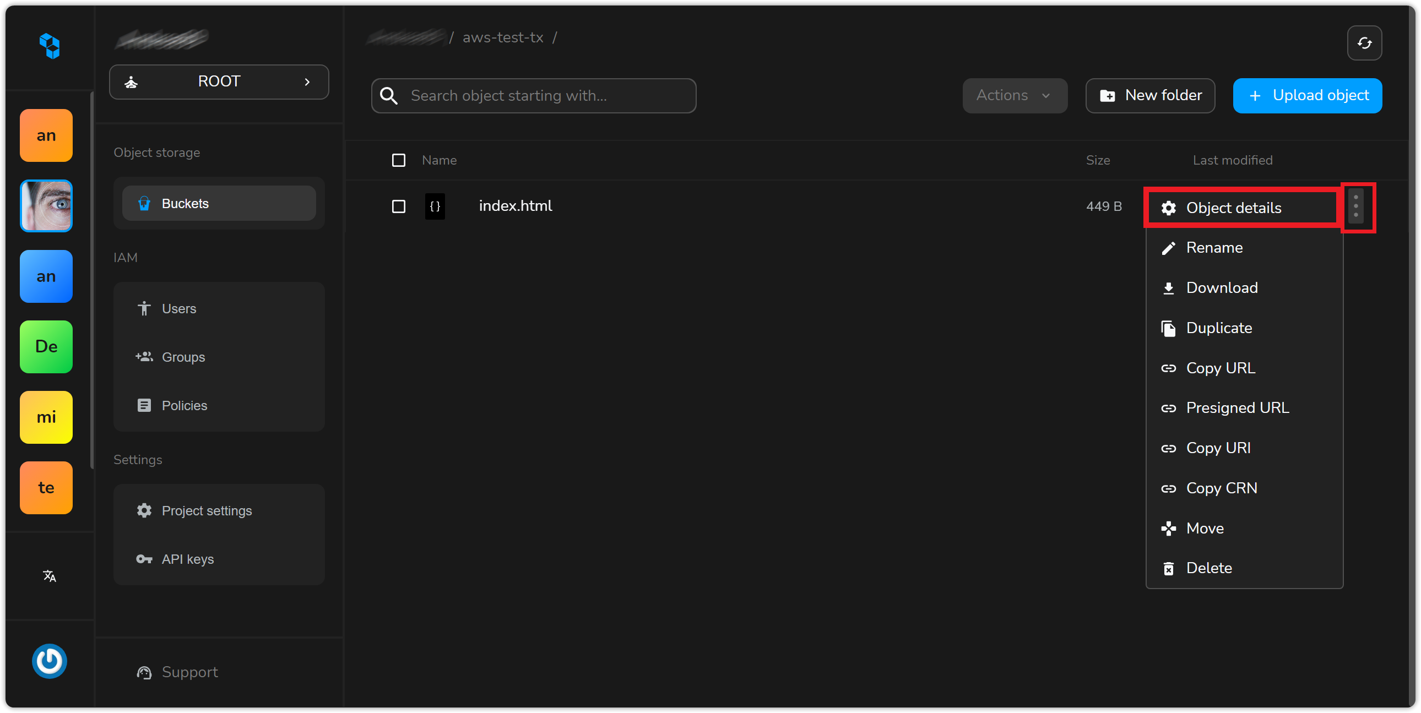Choose Copy URL menu entry
This screenshot has width=1421, height=713.
(1244, 368)
